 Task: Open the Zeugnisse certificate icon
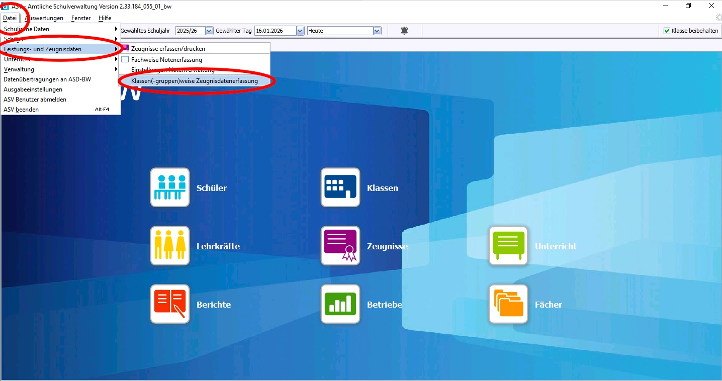[x=340, y=246]
